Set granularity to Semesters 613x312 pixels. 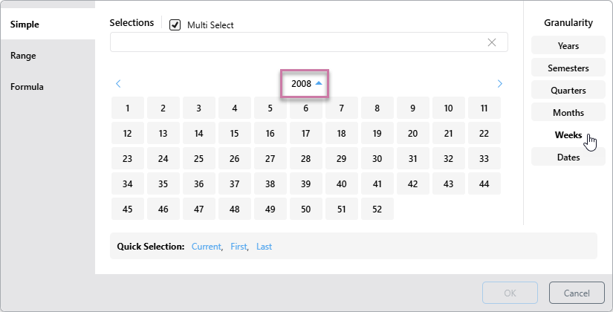(x=568, y=68)
